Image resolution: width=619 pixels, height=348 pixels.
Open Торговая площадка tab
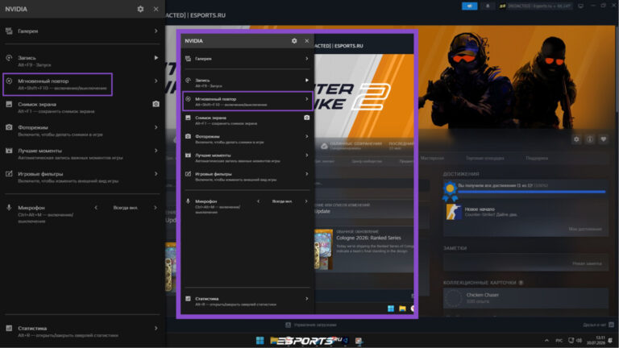click(484, 158)
